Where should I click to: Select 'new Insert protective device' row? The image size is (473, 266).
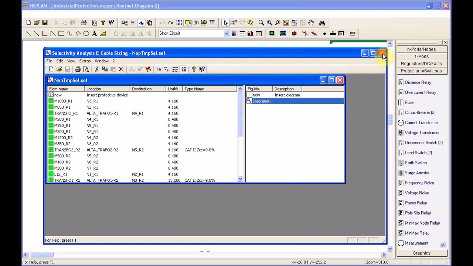142,95
